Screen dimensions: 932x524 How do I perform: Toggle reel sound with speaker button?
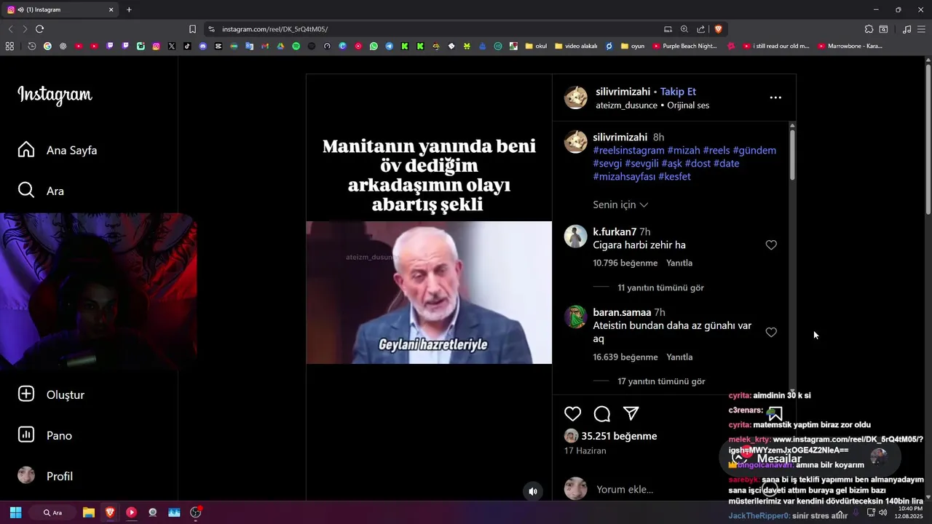(x=533, y=491)
